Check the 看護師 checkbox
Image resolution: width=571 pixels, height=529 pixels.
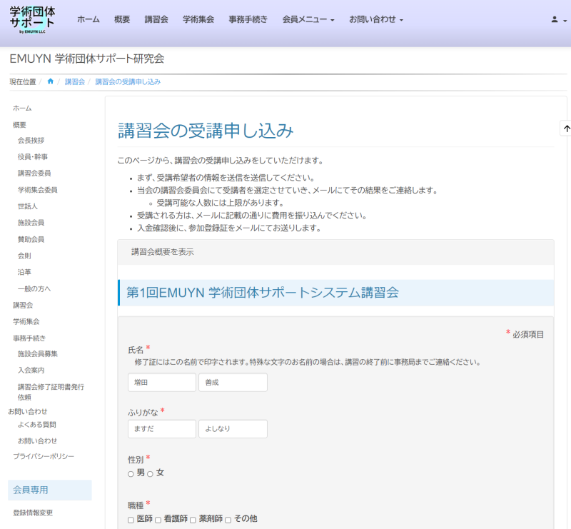(x=158, y=520)
